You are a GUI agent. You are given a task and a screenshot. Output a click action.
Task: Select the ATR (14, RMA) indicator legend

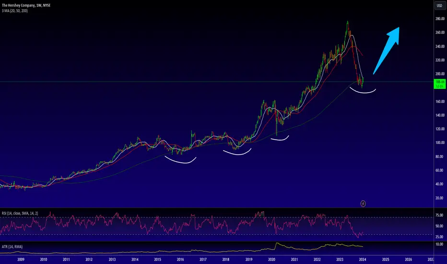click(12, 247)
